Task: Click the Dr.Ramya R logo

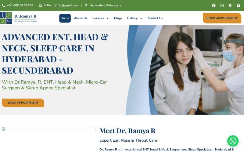Action: point(19,18)
